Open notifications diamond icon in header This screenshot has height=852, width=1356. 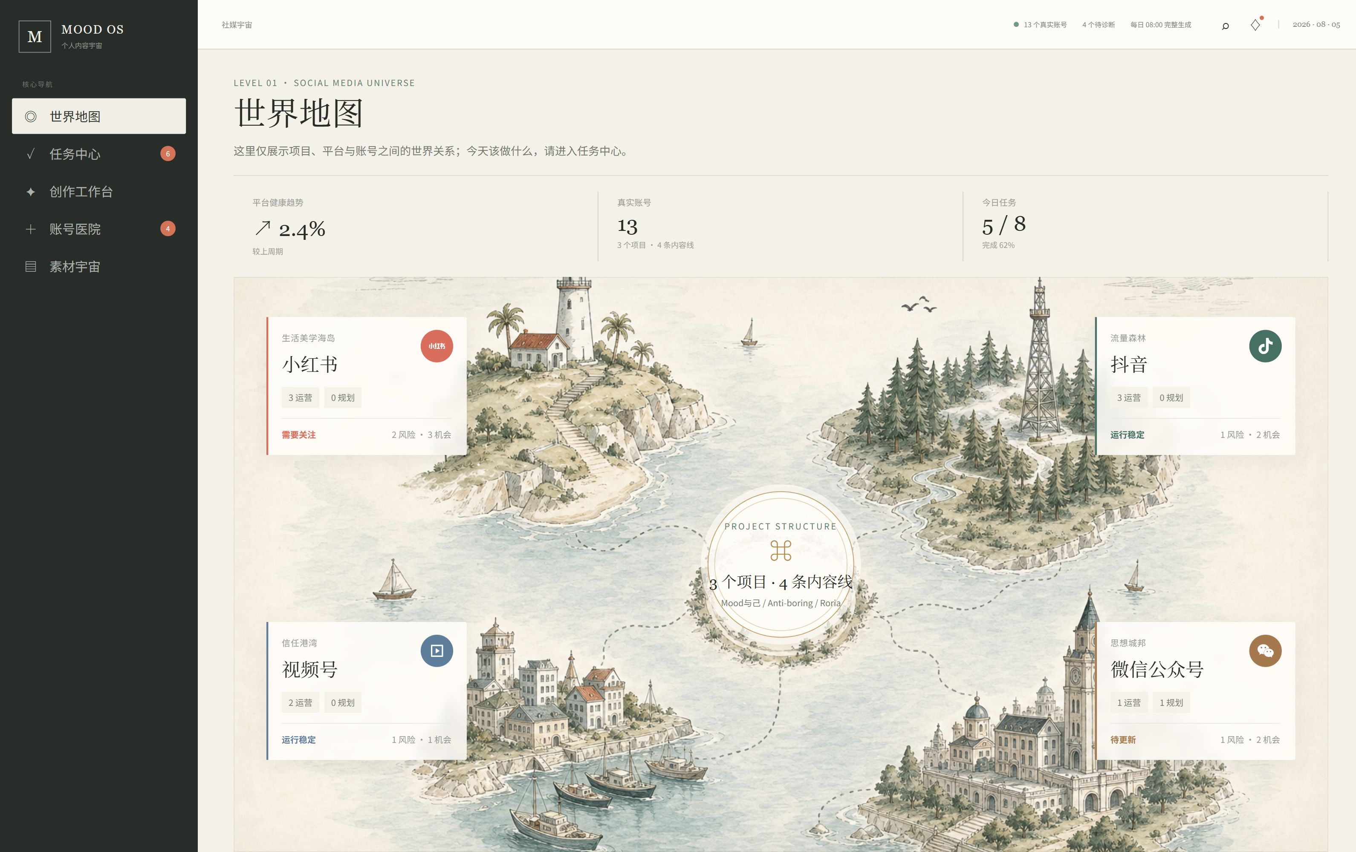(1255, 25)
